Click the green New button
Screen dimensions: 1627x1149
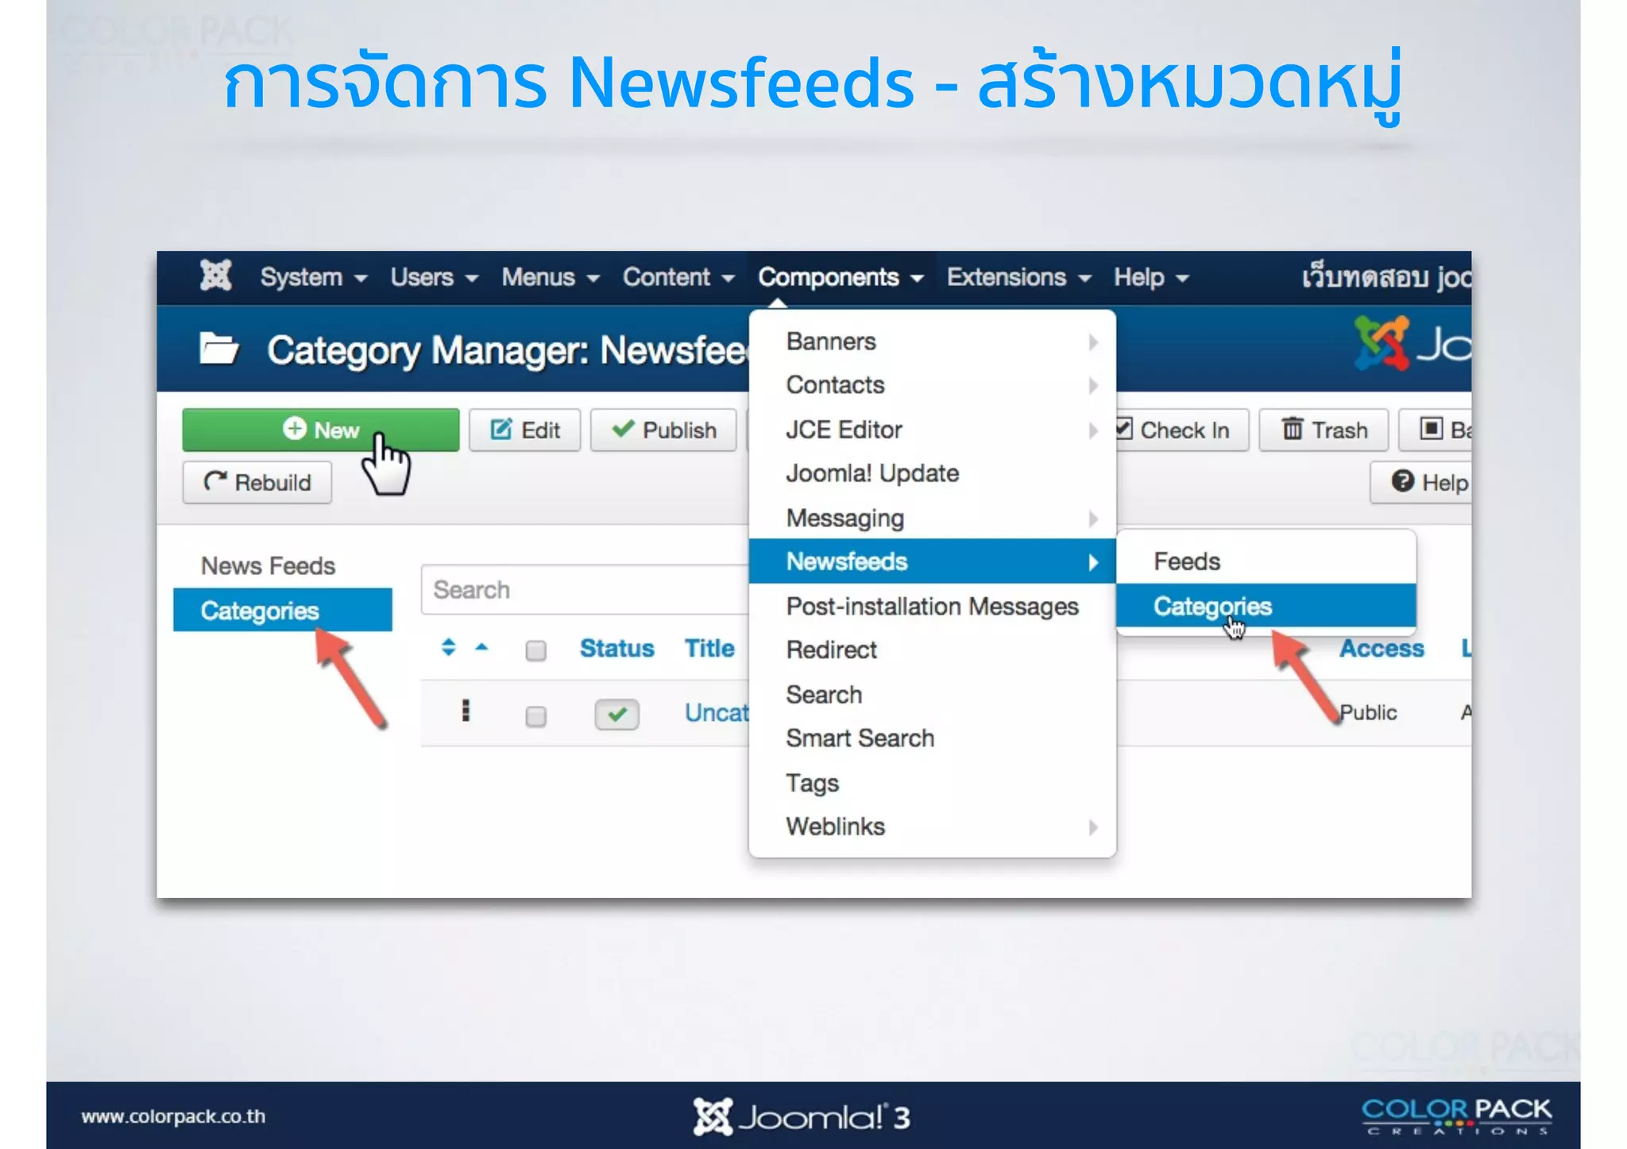[321, 430]
